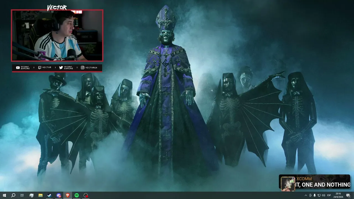This screenshot has width=354, height=199.
Task: Open the File Explorer folder icon
Action: point(40,195)
